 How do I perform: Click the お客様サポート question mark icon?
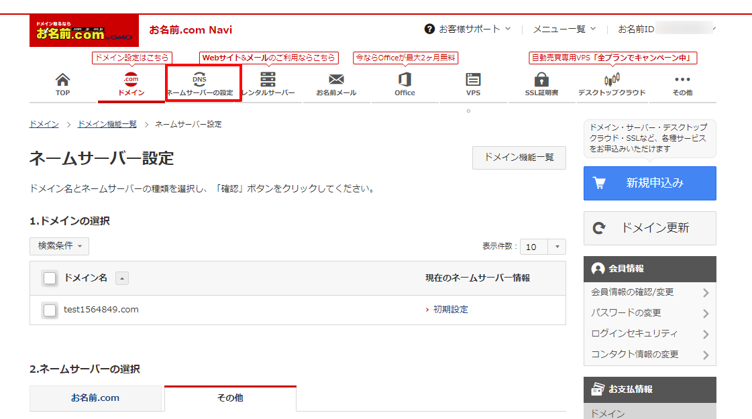pyautogui.click(x=430, y=29)
